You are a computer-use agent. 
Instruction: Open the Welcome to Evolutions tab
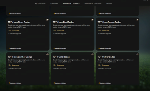(x=93, y=4)
